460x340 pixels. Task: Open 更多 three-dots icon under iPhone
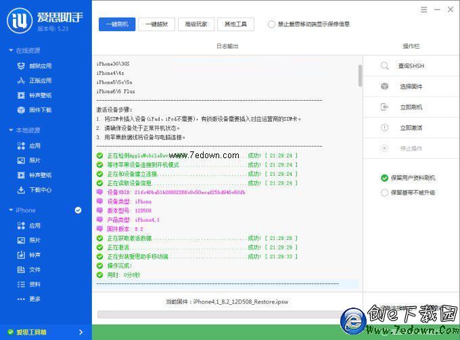tap(21, 299)
